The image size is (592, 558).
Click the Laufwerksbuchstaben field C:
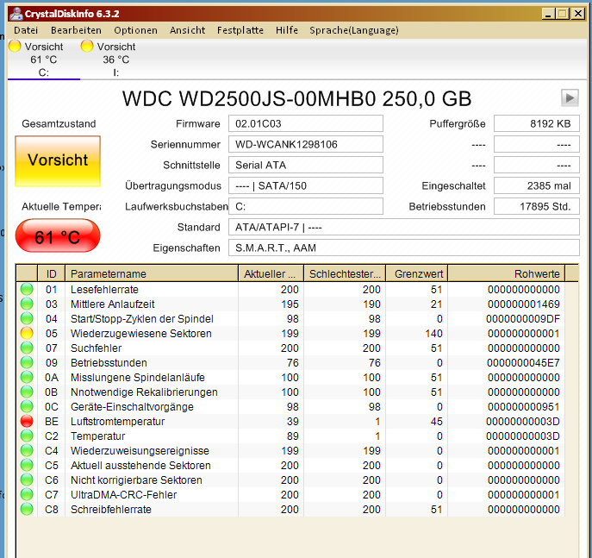[305, 206]
